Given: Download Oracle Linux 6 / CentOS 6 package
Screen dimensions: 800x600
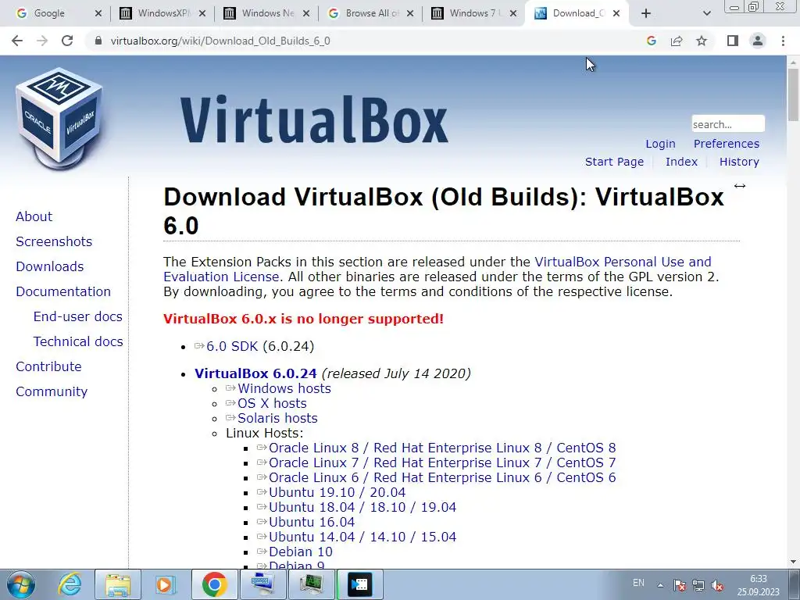Looking at the screenshot, I should pyautogui.click(x=442, y=477).
